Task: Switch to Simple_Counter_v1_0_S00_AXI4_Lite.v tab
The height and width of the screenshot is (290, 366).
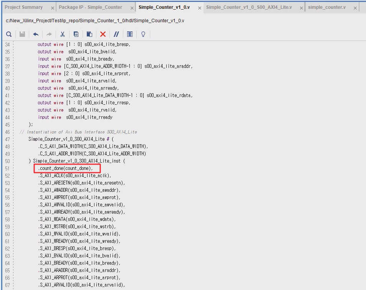Action: coord(249,7)
